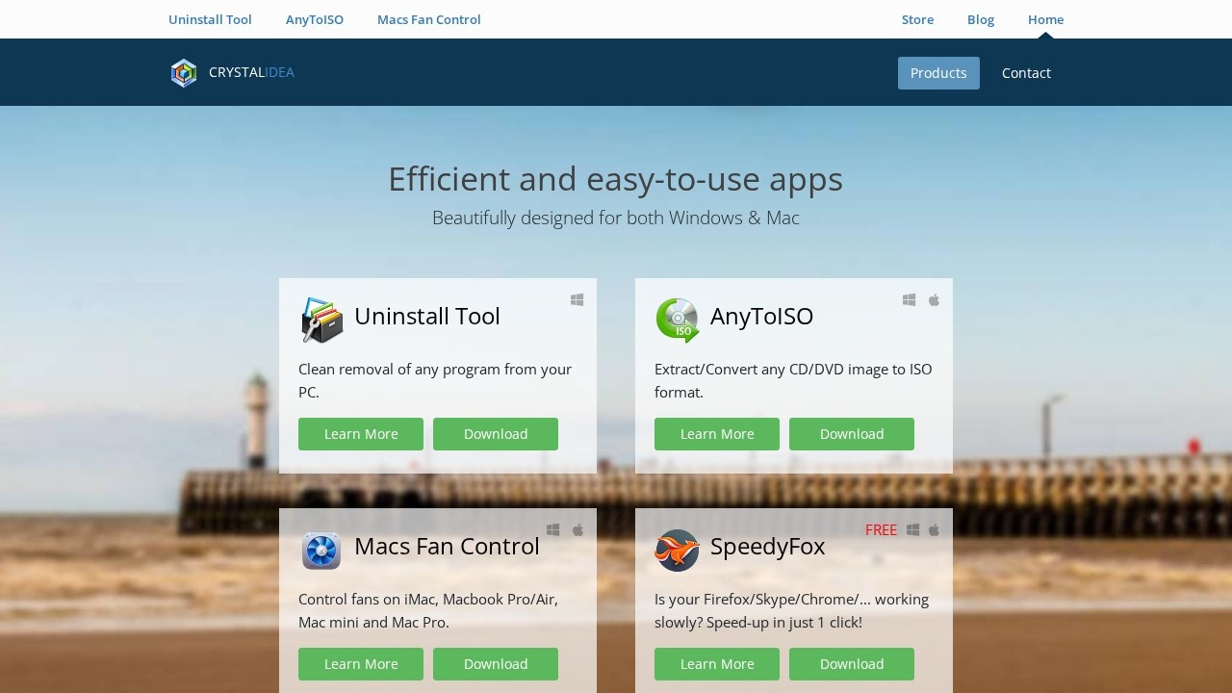
Task: Click the Macs Fan Control card title
Action: [447, 546]
